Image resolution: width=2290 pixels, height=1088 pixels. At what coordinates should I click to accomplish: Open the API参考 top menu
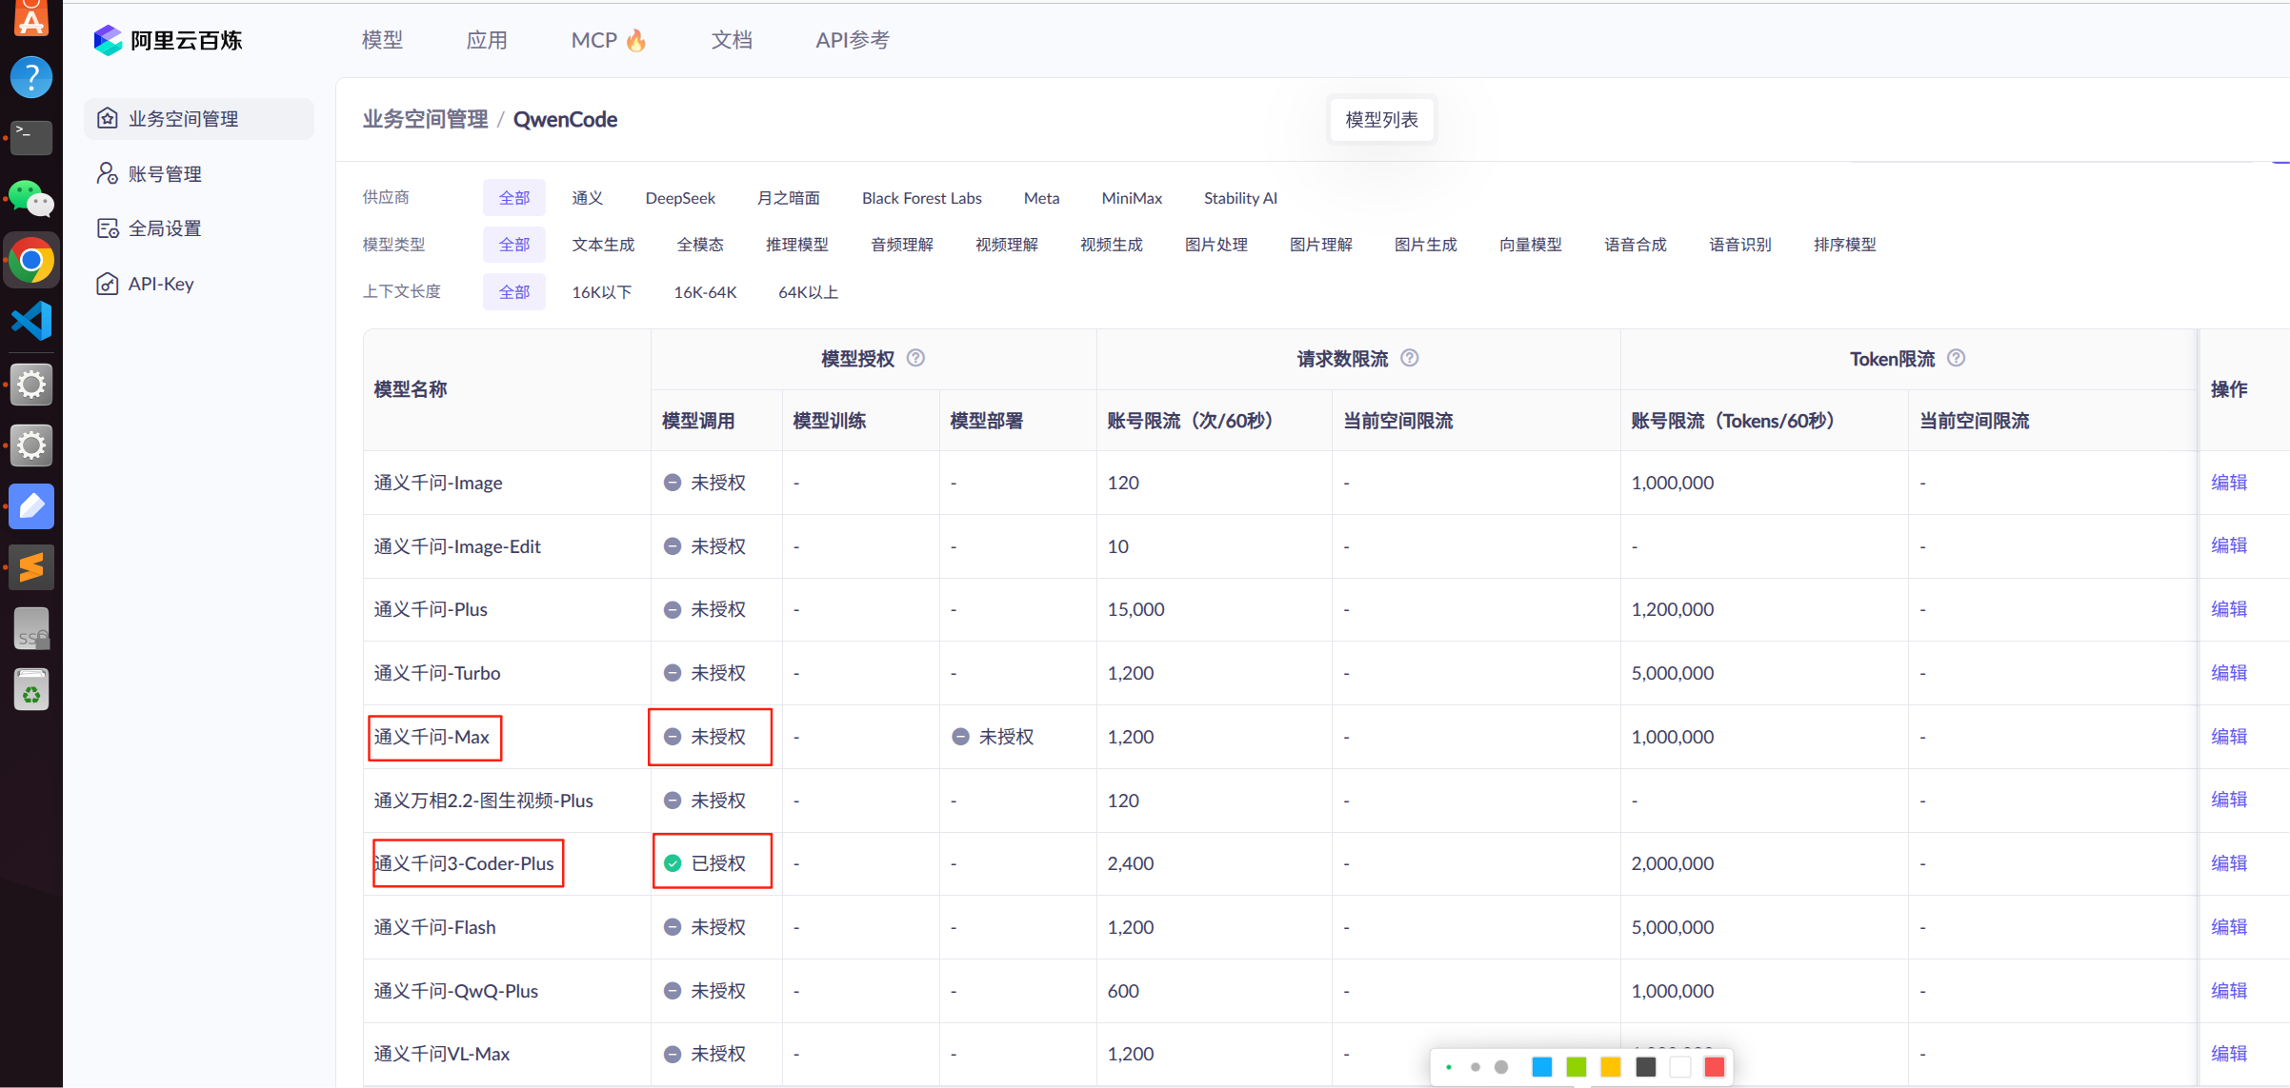tap(853, 40)
